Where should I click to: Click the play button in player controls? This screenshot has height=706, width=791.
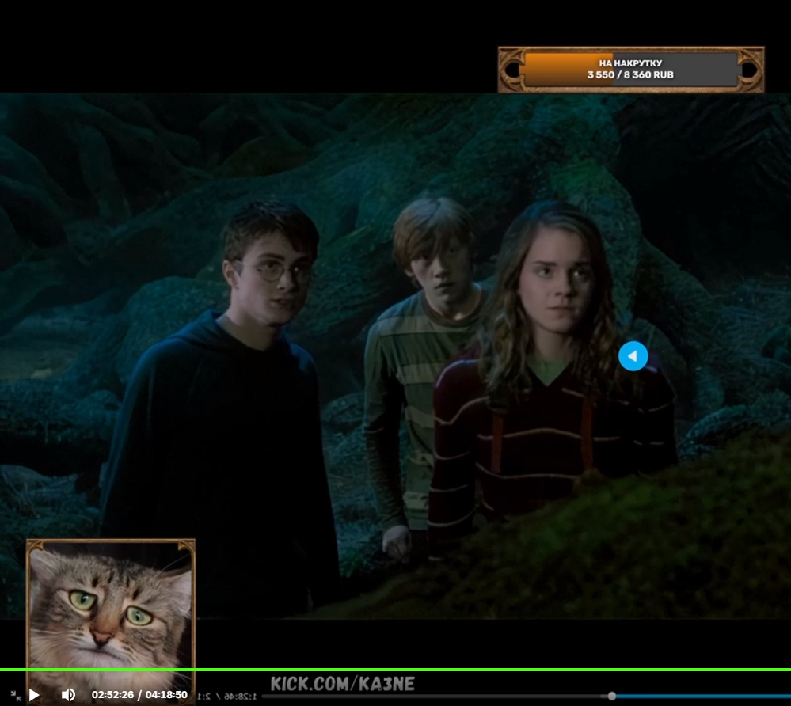point(34,695)
